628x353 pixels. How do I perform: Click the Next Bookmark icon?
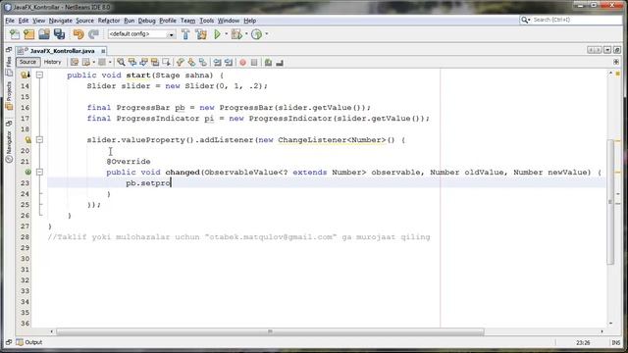(191, 63)
